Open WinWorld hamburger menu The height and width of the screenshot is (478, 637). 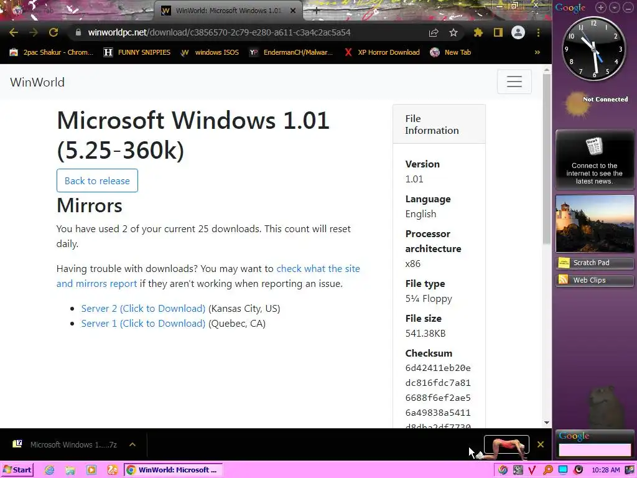pos(514,82)
